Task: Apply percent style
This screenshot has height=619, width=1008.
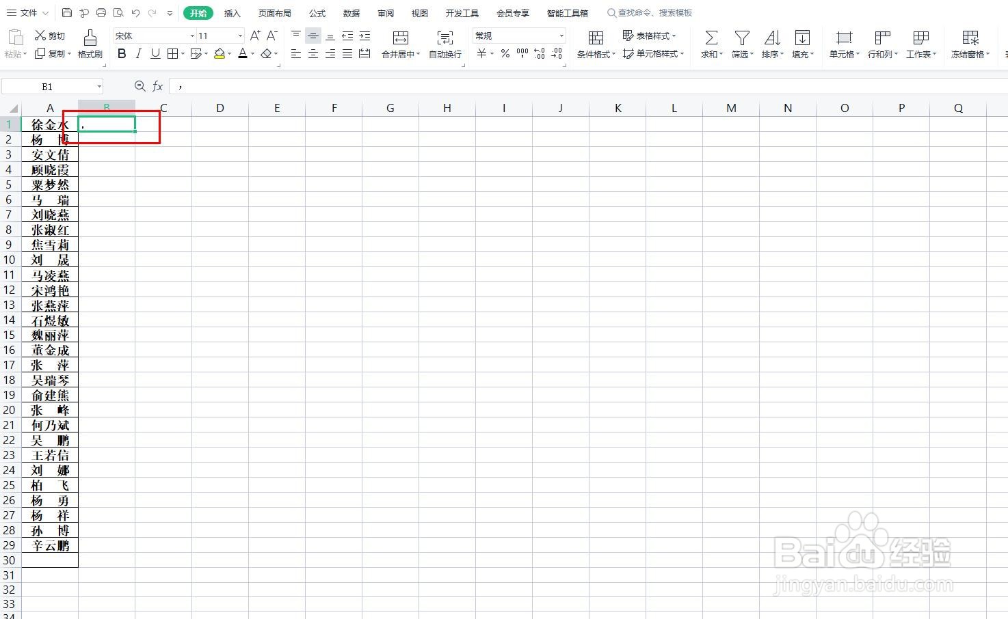Action: click(505, 53)
